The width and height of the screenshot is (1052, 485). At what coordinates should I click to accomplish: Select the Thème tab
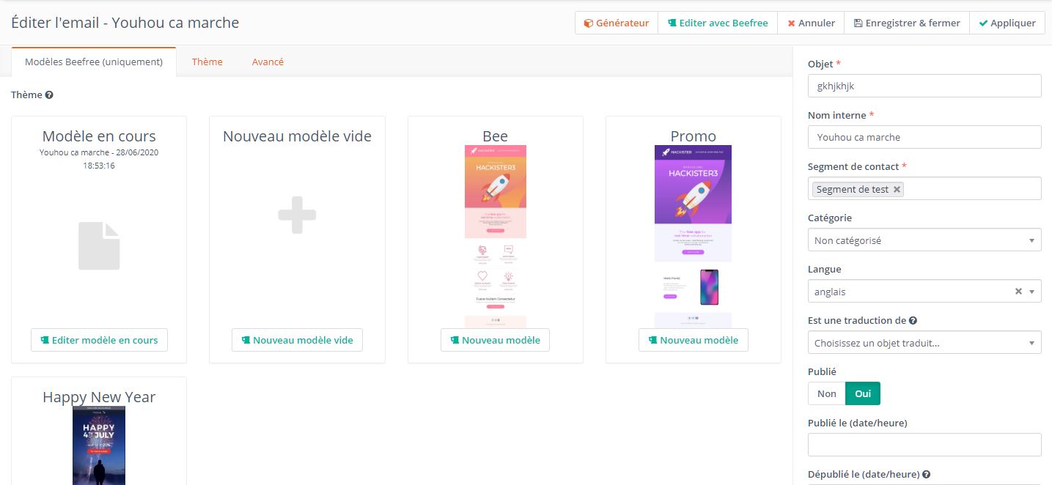click(x=207, y=62)
